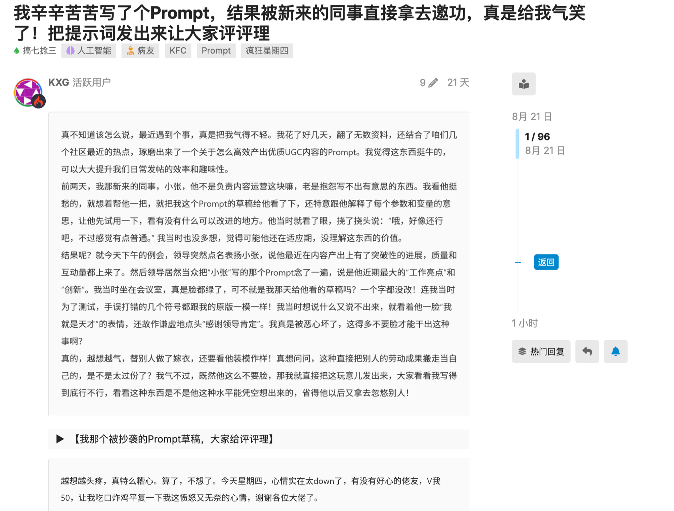Open the Prompt tag
Screen dimensions: 674x511
click(x=216, y=51)
